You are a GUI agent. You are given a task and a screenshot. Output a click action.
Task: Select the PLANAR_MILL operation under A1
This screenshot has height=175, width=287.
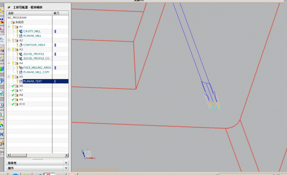point(32,36)
